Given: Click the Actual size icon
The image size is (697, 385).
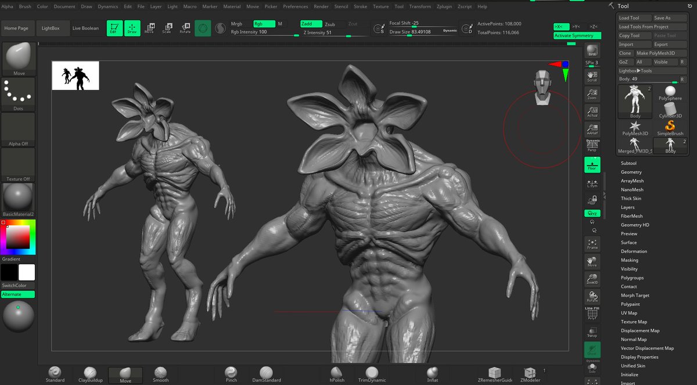Looking at the screenshot, I should point(592,111).
